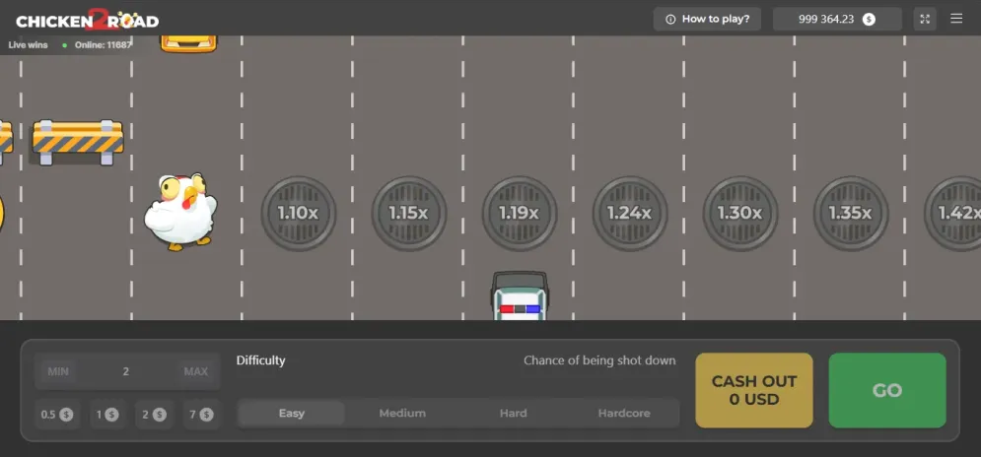Click the green GO button
Image resolution: width=981 pixels, height=457 pixels.
coord(887,390)
